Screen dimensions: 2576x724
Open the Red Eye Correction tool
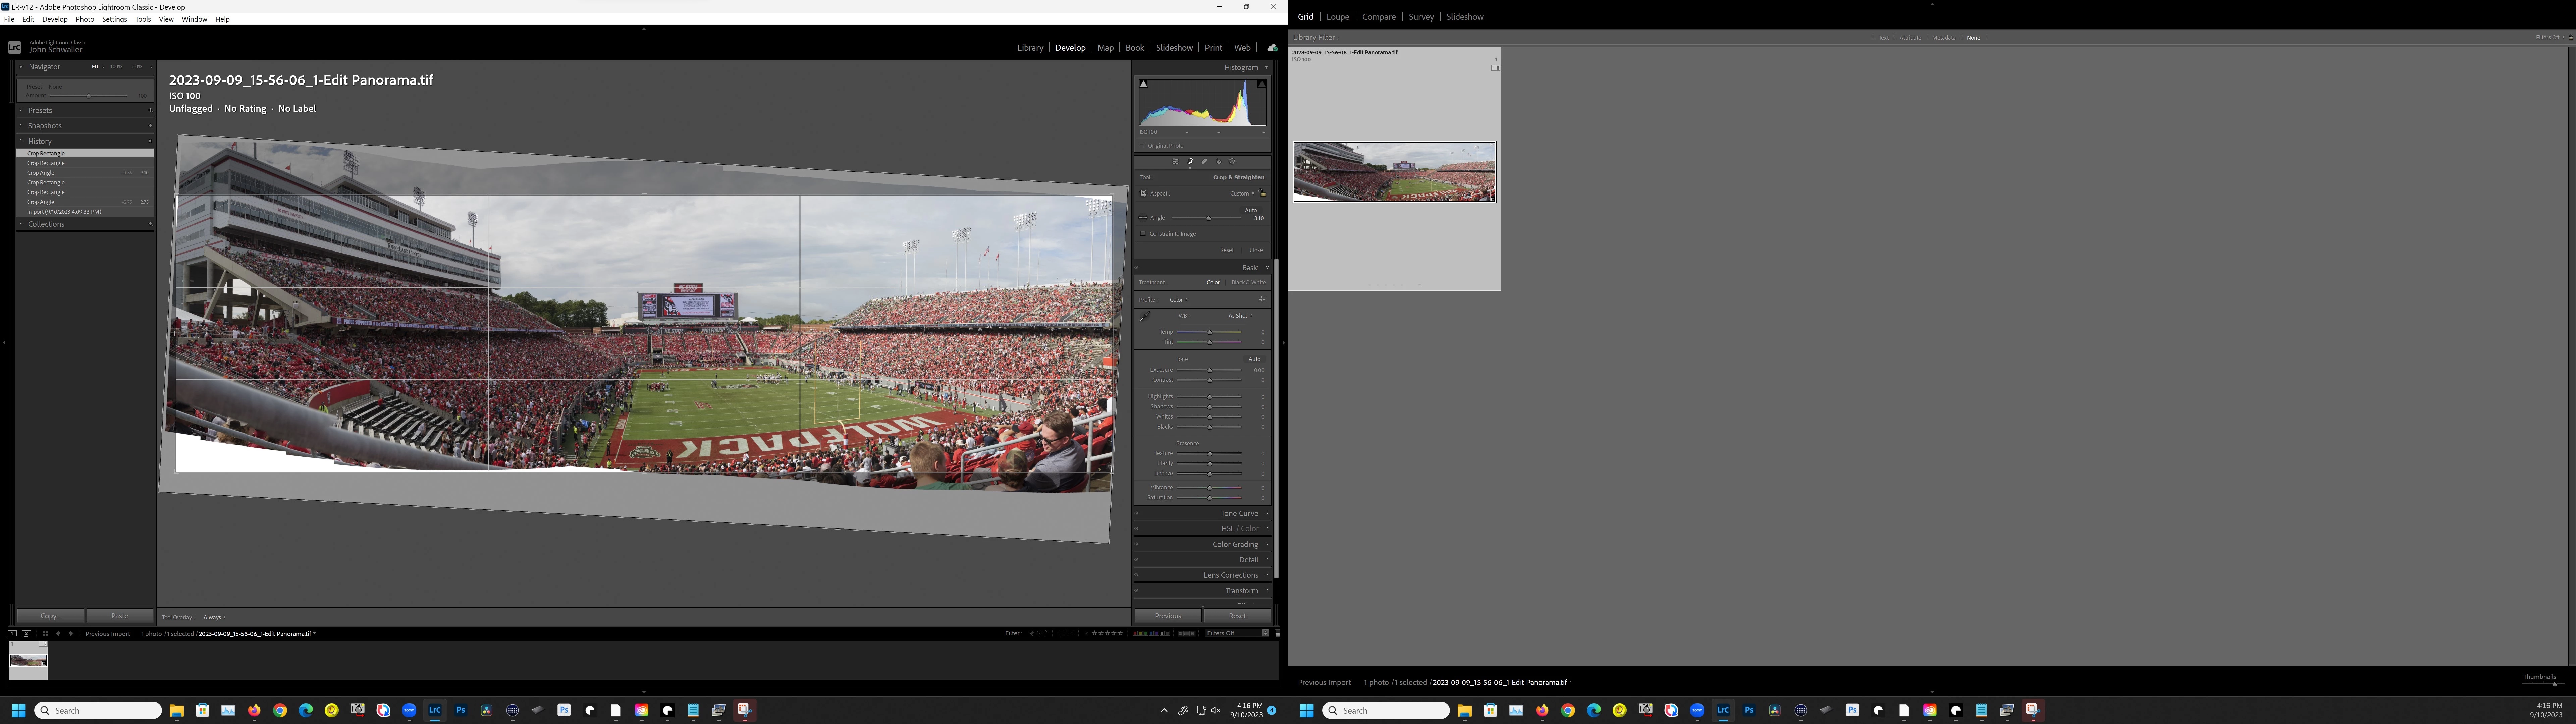[x=1219, y=161]
